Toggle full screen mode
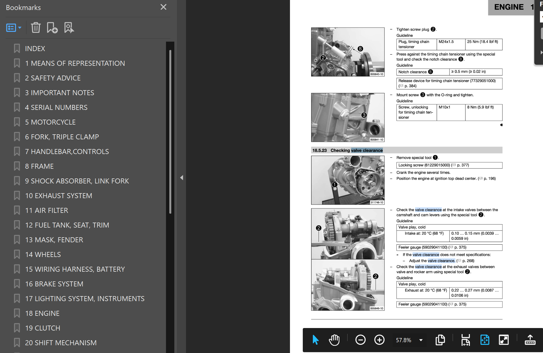 pos(504,340)
